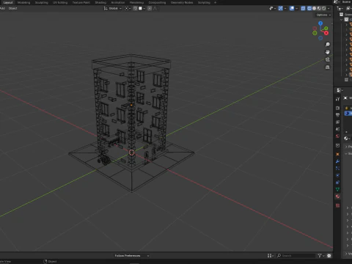Open the Object Data green triangle tab
352x264 pixels.
[337, 189]
